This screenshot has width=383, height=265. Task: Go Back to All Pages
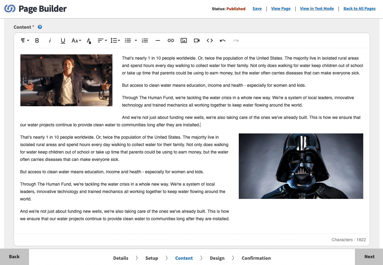360,9
